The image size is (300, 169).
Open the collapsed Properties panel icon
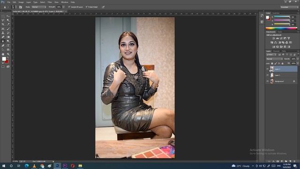click(262, 22)
